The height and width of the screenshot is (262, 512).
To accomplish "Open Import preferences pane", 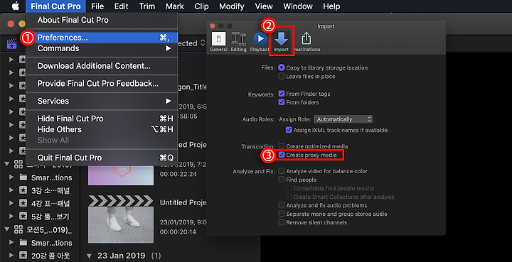I will point(281,42).
